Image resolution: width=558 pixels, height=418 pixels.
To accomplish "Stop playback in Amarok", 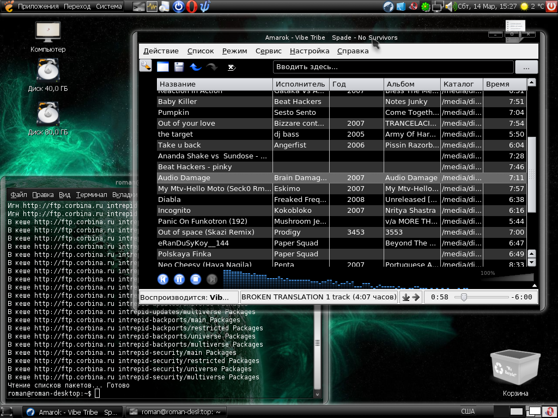I will click(196, 279).
